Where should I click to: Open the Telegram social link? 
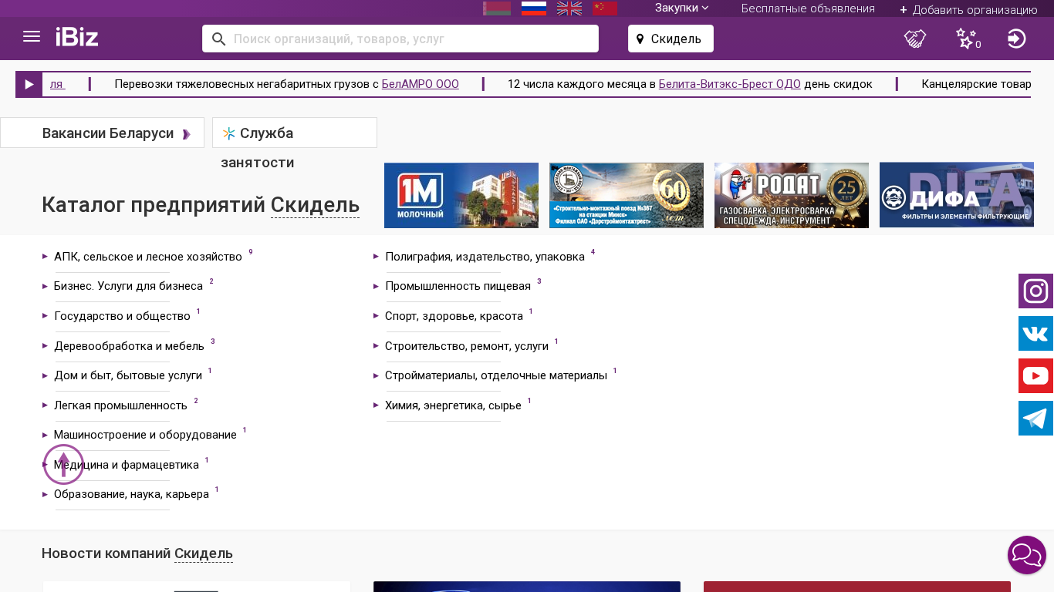[1035, 419]
